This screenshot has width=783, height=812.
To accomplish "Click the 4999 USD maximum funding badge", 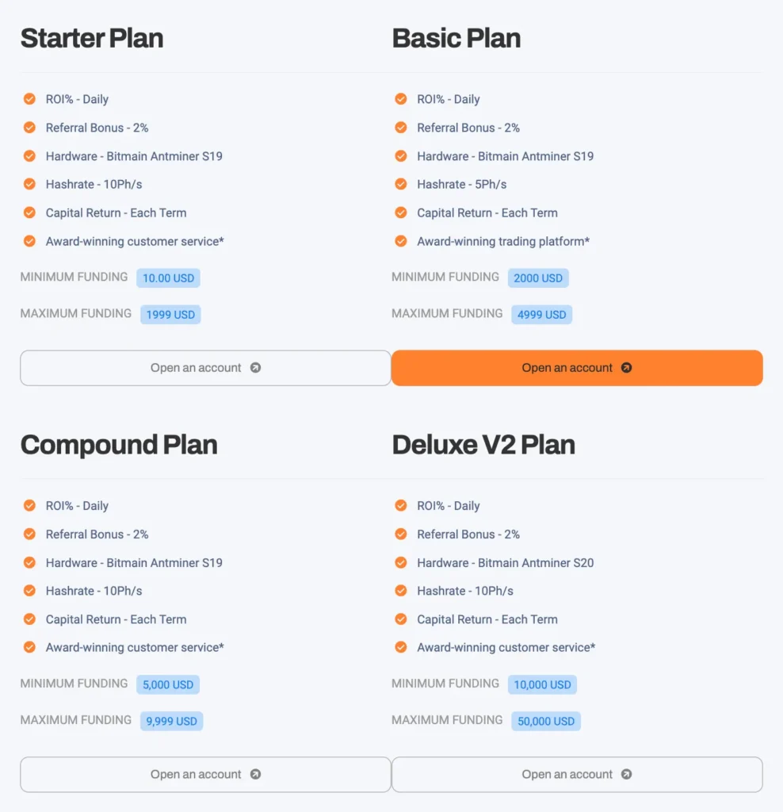I will pyautogui.click(x=541, y=315).
